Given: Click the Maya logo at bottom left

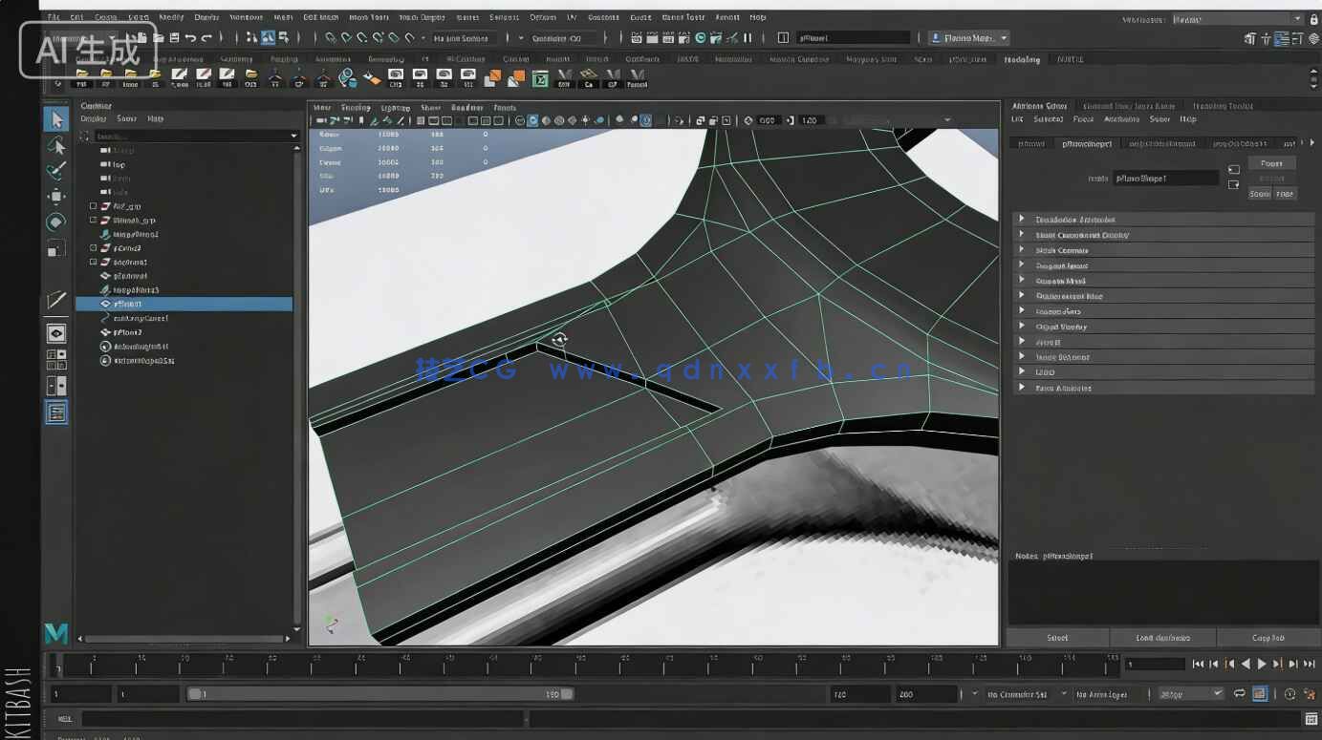Looking at the screenshot, I should pyautogui.click(x=56, y=633).
